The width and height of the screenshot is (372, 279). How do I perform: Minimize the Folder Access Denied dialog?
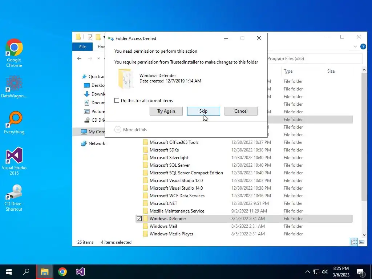tap(226, 38)
